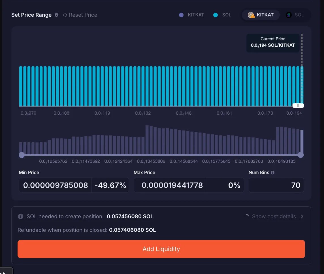Click the Add Liquidity button
324x274 pixels.
(x=161, y=249)
